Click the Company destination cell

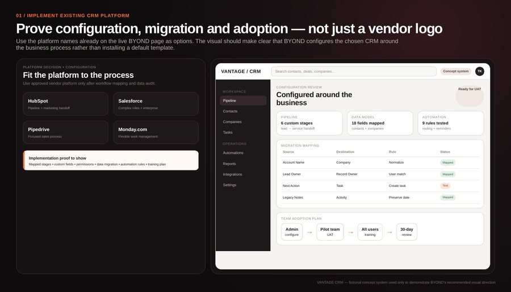click(343, 162)
